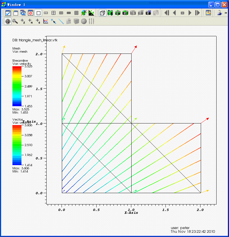Toggle bounding-box navigation mode cube
Screen dimensions: 229x237
(x=102, y=13)
